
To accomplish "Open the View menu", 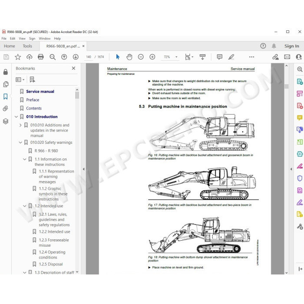I will 22,38.
